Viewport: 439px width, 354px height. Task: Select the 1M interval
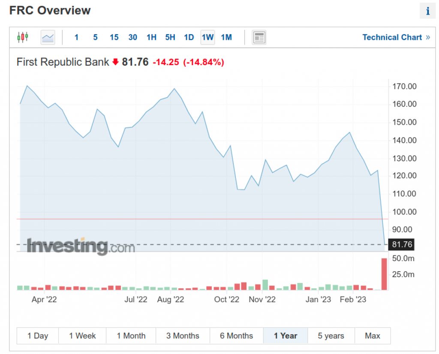pos(226,37)
